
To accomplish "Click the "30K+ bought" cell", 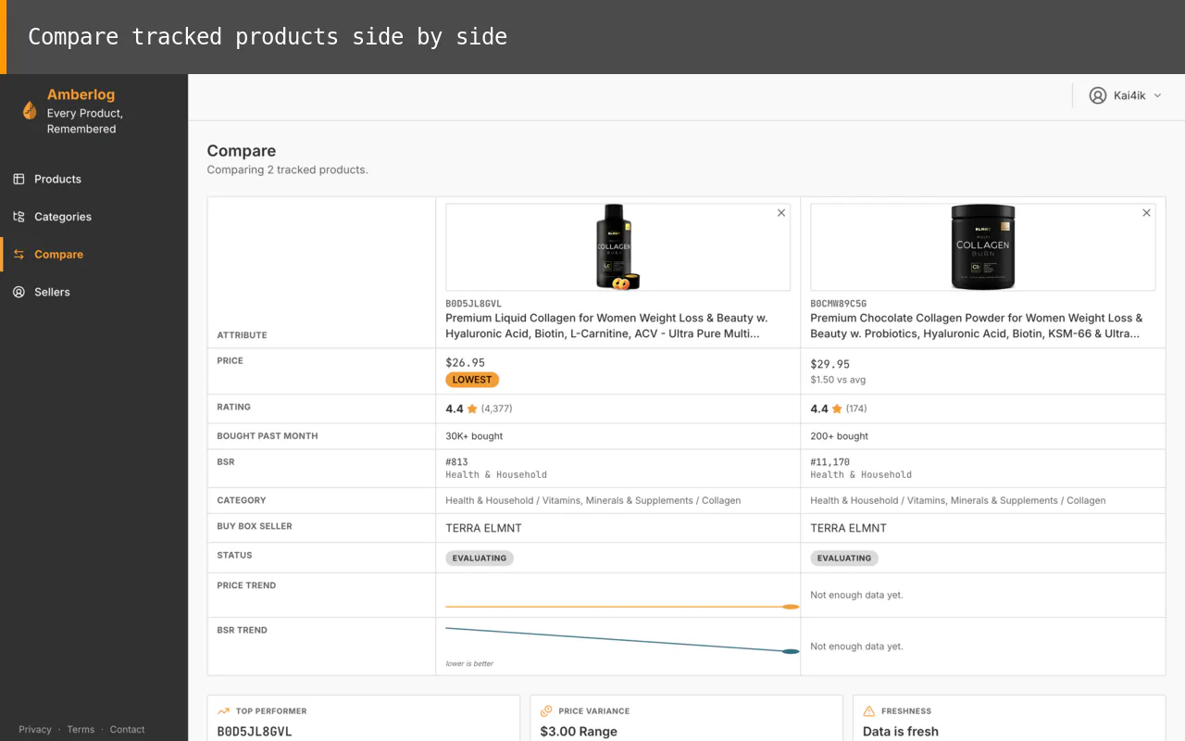I will click(474, 436).
